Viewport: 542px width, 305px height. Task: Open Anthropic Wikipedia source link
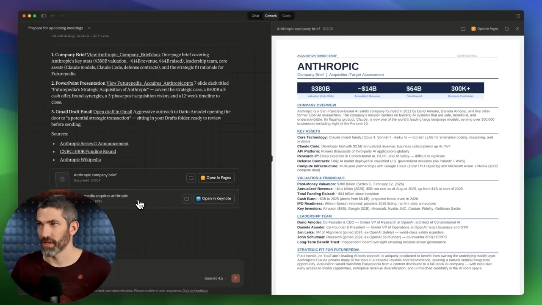click(80, 160)
